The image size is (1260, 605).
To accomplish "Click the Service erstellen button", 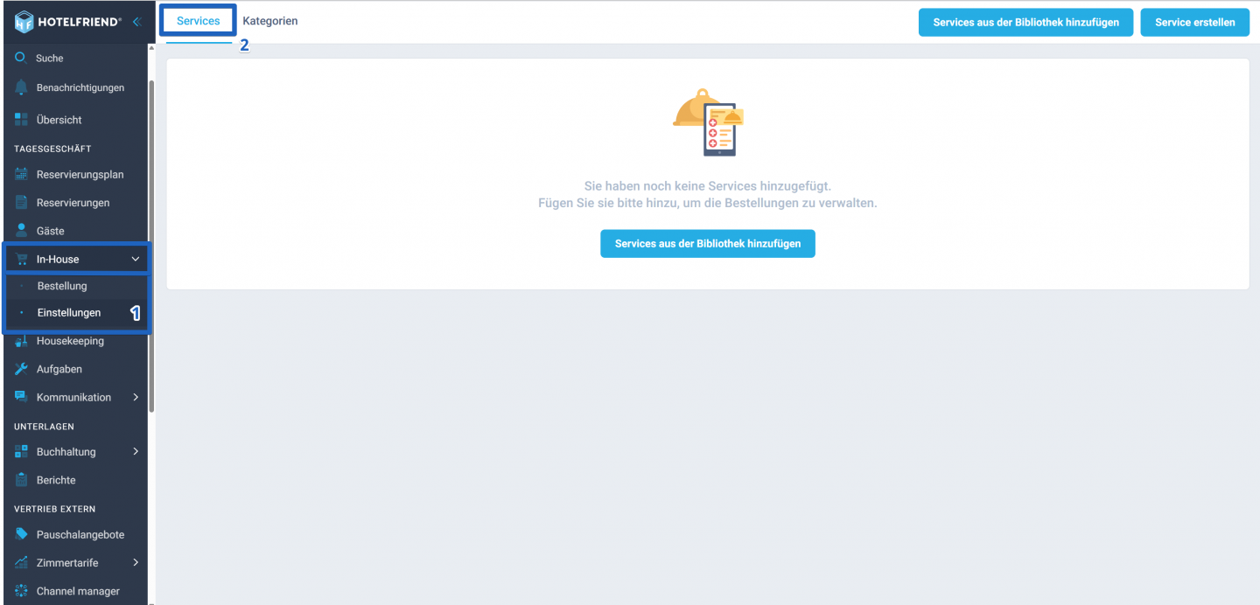I will [1195, 23].
